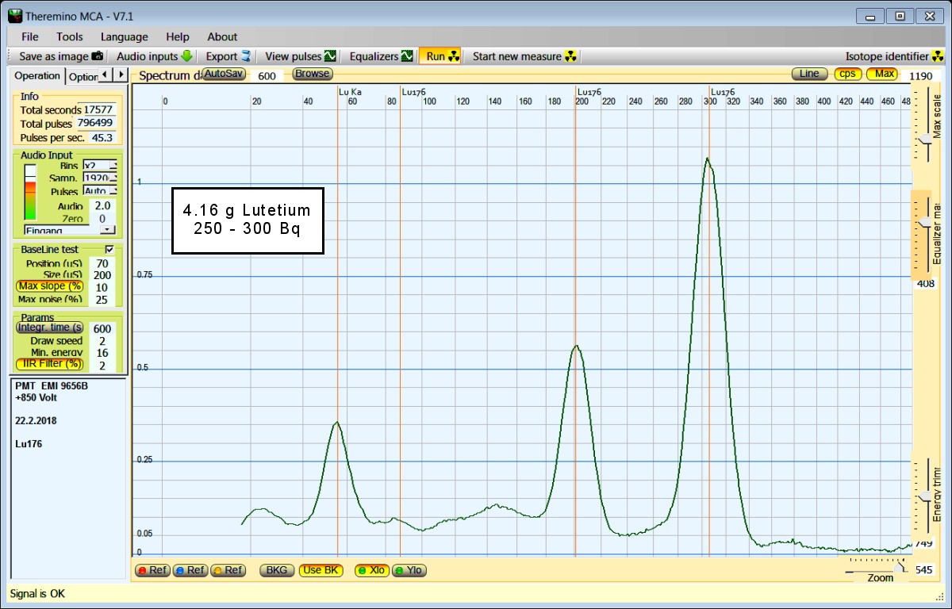Open the Language menu

click(x=124, y=36)
